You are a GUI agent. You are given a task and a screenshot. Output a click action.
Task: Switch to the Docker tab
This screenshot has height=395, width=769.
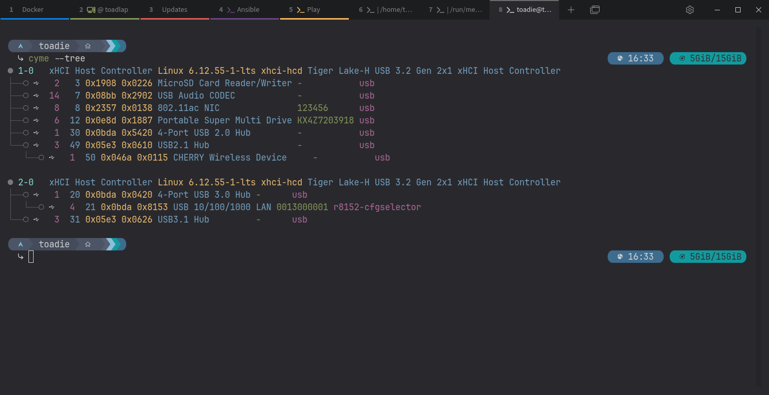33,10
